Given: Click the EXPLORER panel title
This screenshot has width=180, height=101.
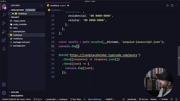Looking at the screenshot, I should 15,5.
